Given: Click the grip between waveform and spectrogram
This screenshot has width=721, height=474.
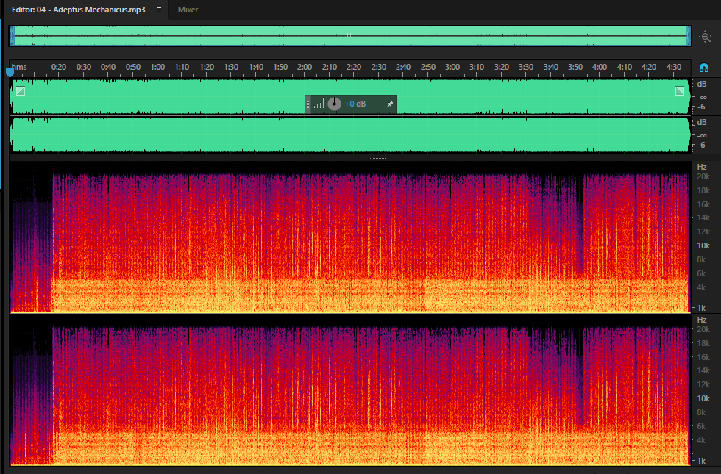Looking at the screenshot, I should point(377,157).
